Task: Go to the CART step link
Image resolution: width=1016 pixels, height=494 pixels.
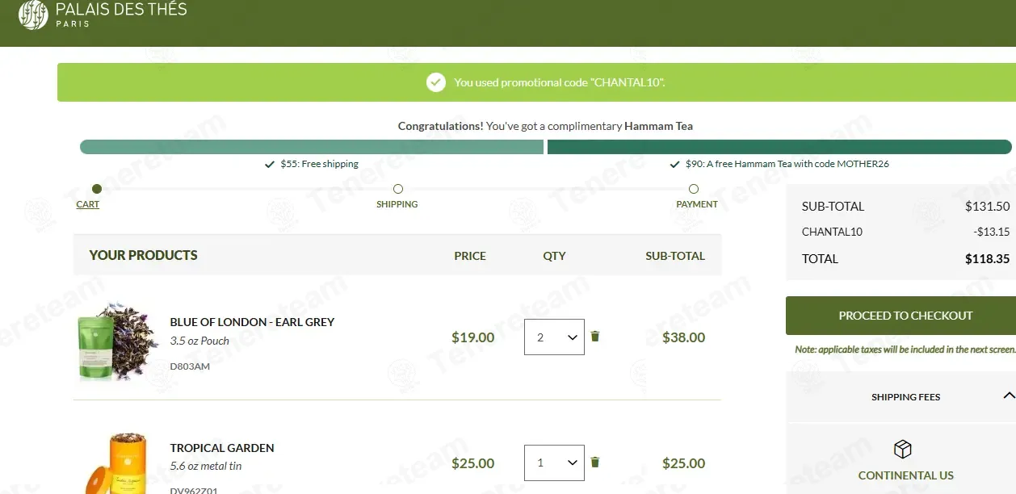Action: coord(88,204)
